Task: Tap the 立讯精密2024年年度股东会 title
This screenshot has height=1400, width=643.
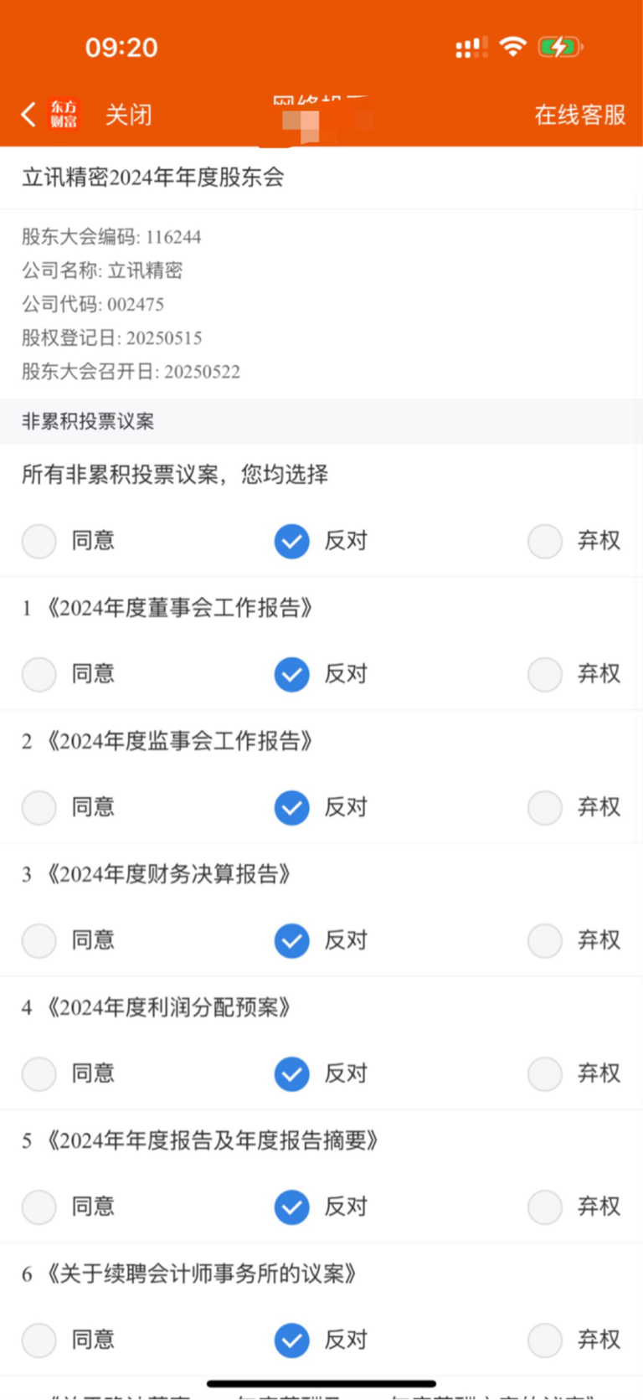Action: (153, 178)
